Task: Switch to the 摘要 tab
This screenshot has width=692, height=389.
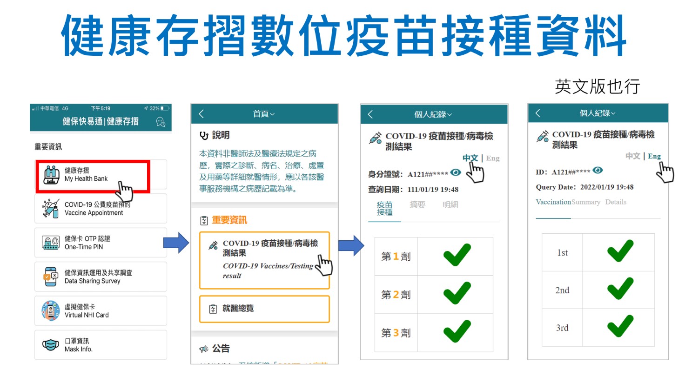Action: (x=417, y=204)
